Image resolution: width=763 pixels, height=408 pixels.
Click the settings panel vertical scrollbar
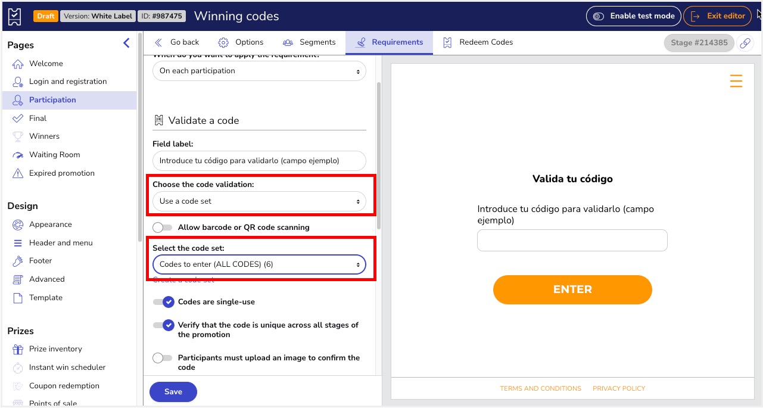[x=379, y=155]
